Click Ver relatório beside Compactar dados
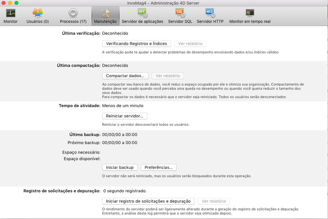Viewport: 328px width, 219px height. click(168, 76)
